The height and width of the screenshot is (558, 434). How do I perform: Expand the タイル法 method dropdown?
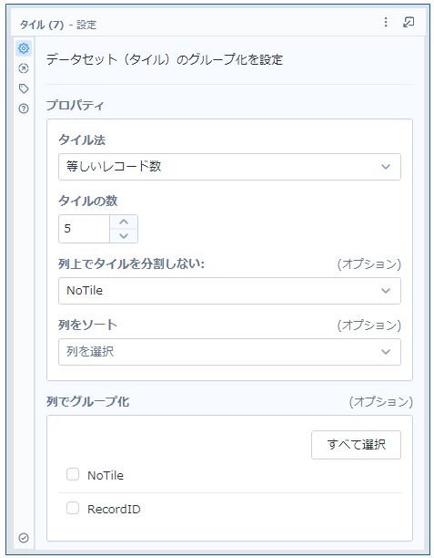point(229,167)
